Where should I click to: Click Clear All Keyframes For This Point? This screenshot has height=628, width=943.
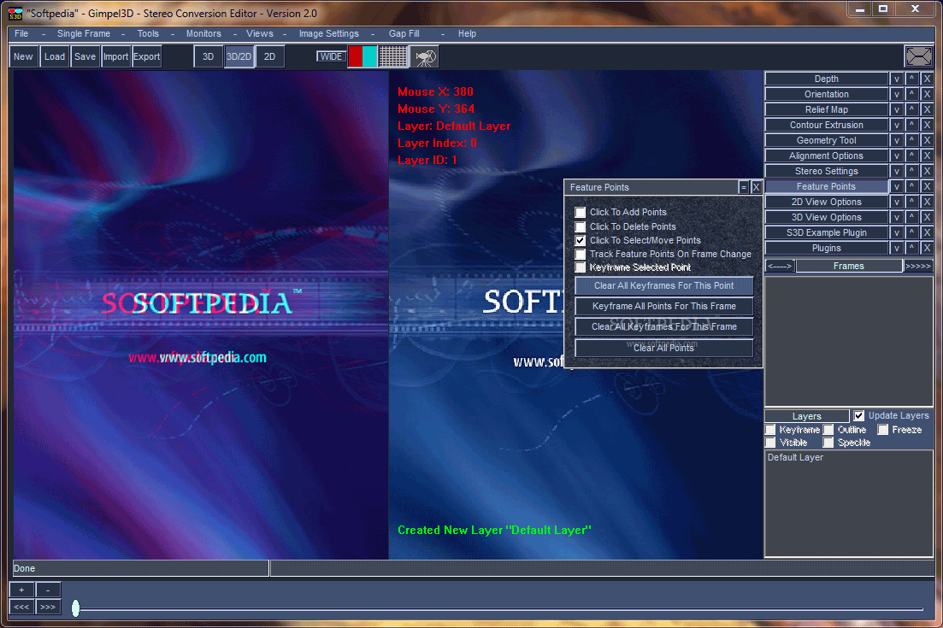[x=664, y=286]
